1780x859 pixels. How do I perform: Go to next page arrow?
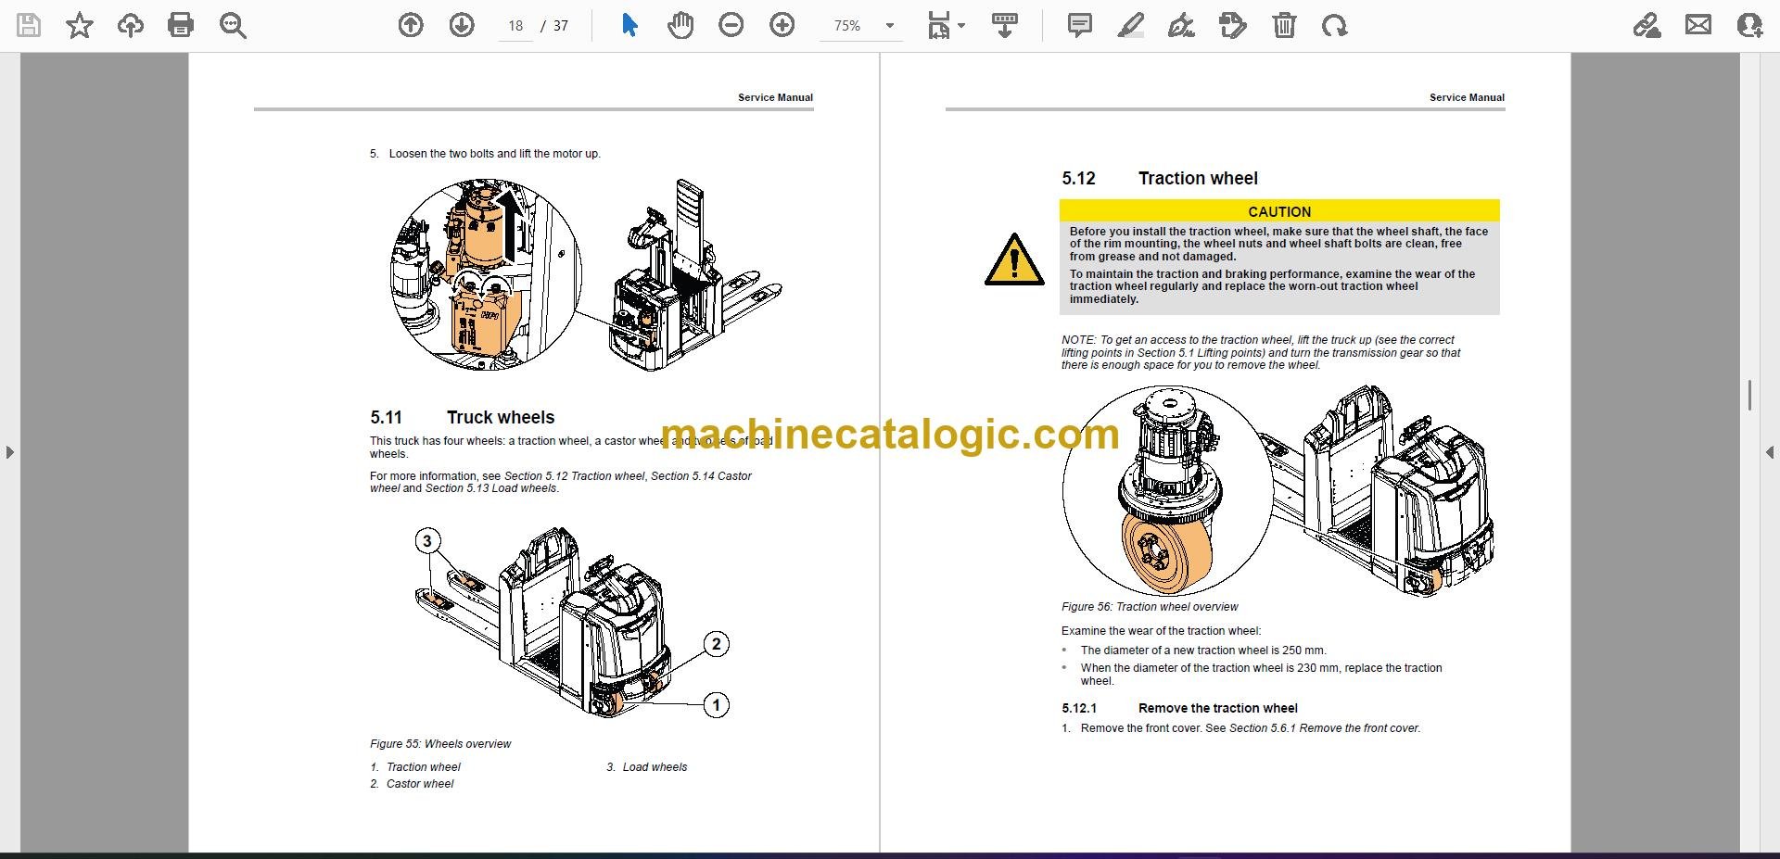coord(462,25)
